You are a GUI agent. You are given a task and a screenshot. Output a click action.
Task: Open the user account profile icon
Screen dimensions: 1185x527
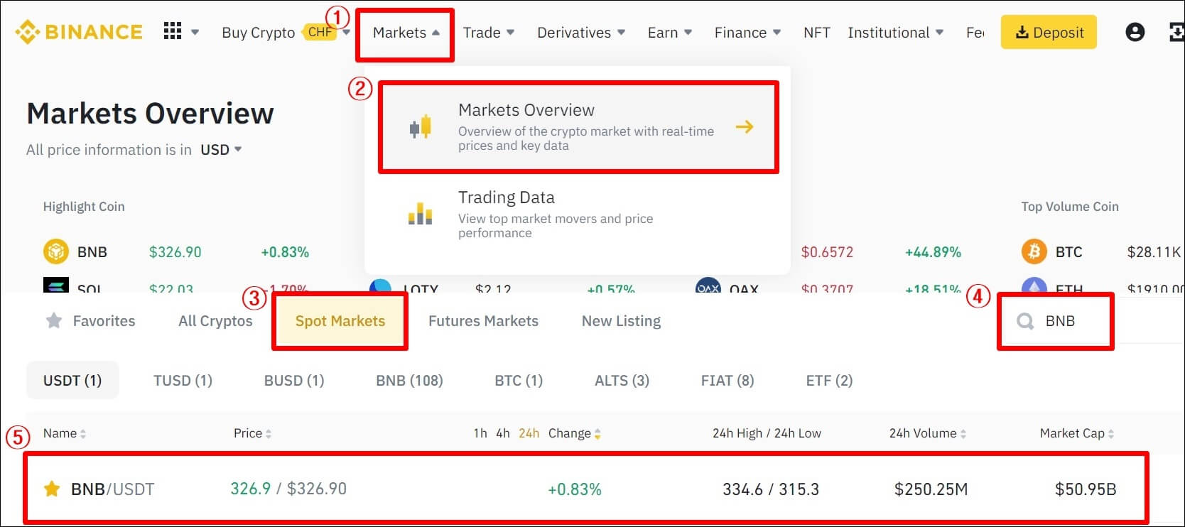[1135, 32]
